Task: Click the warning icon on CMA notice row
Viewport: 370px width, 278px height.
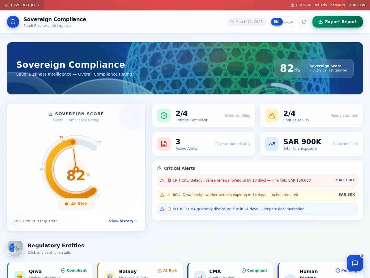Action: (x=162, y=209)
